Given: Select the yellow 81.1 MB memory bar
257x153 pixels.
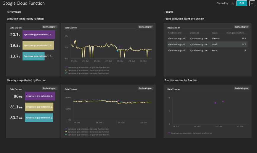Looking at the screenshot, I should point(39,107).
